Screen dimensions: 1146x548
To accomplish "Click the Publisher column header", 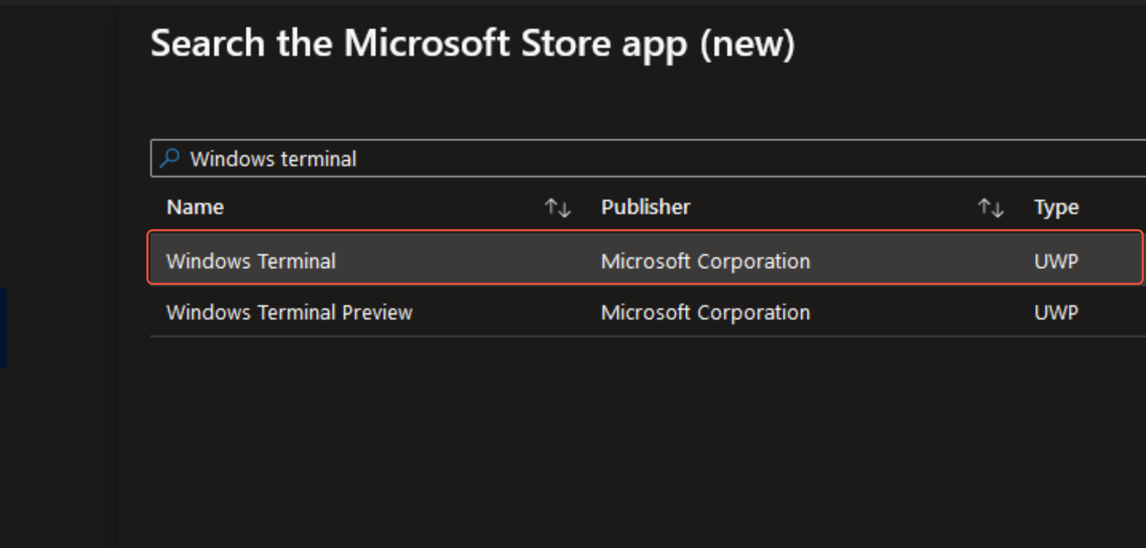I will click(x=645, y=207).
